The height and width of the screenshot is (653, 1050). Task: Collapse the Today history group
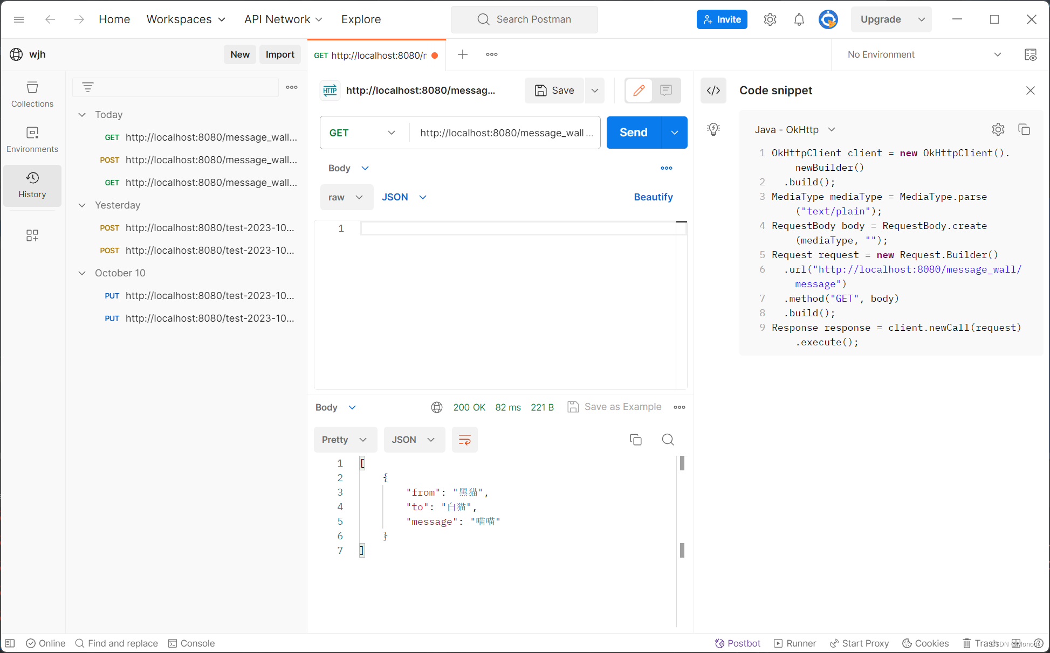[82, 115]
